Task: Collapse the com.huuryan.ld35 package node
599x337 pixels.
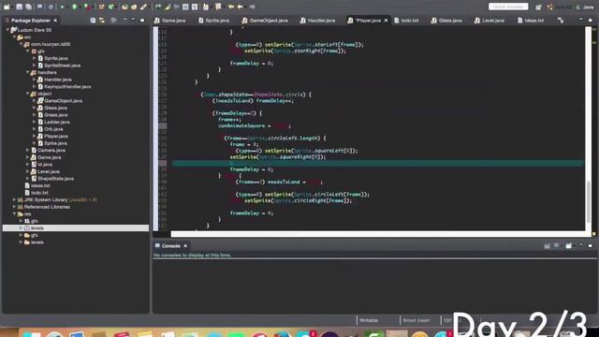Action: [x=21, y=44]
